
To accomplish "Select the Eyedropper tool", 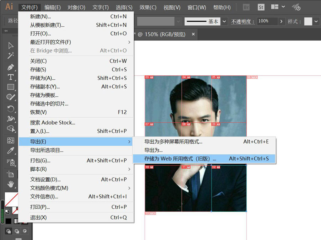I will (11, 151).
